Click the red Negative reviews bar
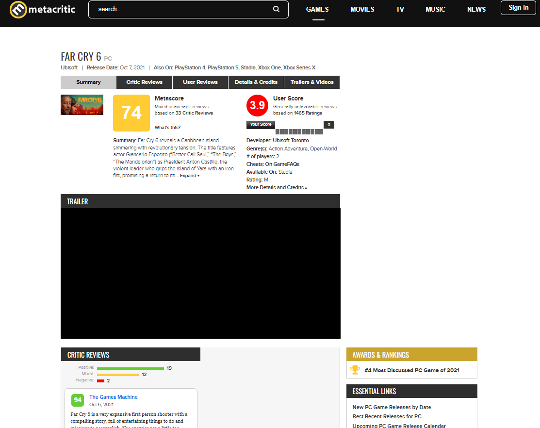 (x=100, y=381)
